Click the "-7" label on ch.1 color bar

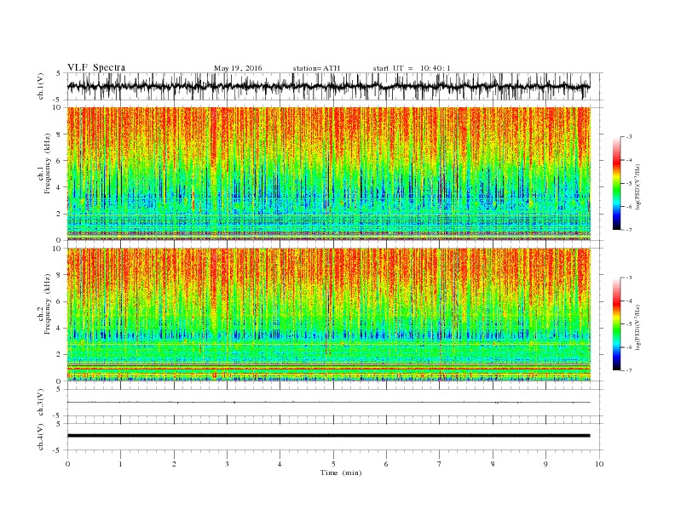tap(629, 230)
